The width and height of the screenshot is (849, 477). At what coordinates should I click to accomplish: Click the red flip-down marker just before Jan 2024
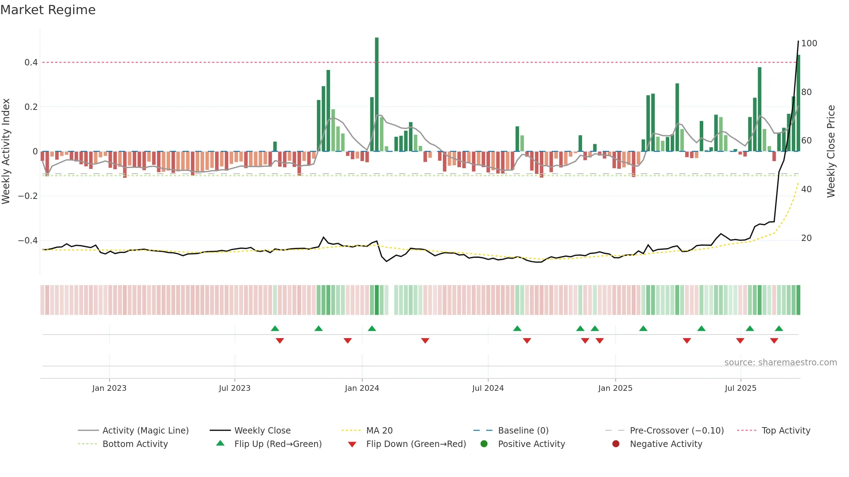(348, 341)
